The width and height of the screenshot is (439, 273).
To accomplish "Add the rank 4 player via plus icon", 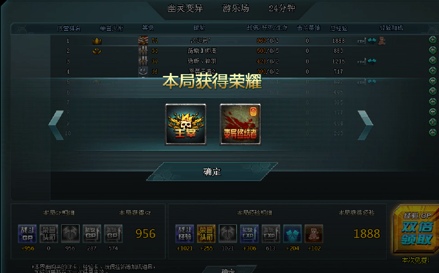I will point(432,71).
